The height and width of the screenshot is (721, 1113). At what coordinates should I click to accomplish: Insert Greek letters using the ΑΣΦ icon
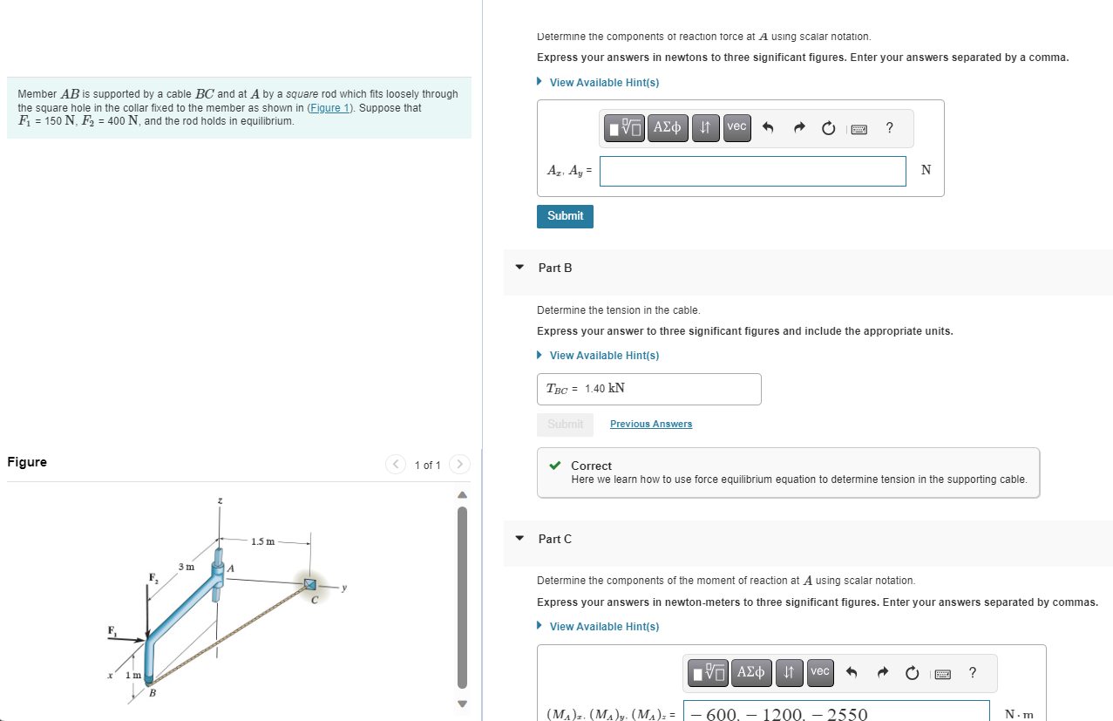point(668,127)
